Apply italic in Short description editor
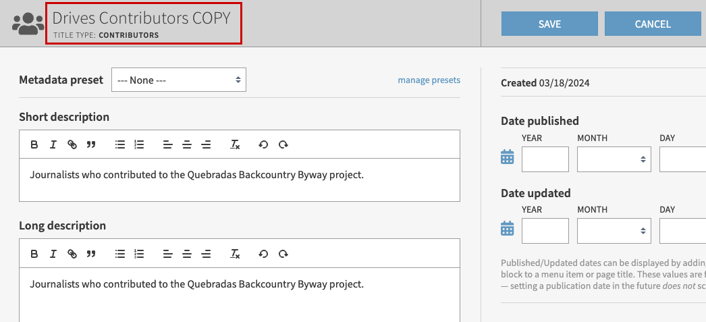 (x=53, y=144)
